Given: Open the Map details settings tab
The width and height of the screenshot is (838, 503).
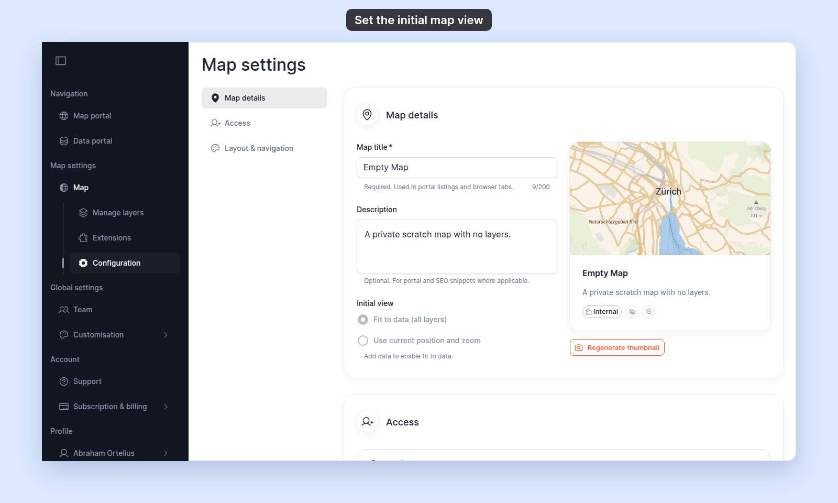Looking at the screenshot, I should (264, 98).
